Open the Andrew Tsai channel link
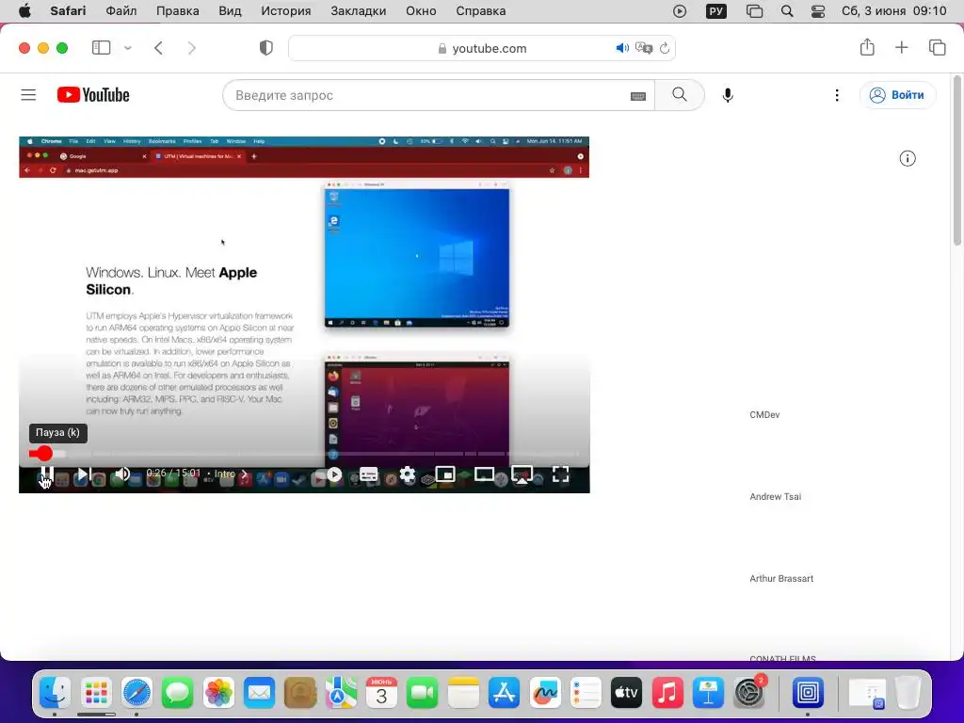964x723 pixels. pyautogui.click(x=776, y=497)
